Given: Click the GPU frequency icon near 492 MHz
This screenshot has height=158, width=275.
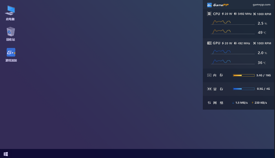Looking at the screenshot, I should tap(235, 43).
